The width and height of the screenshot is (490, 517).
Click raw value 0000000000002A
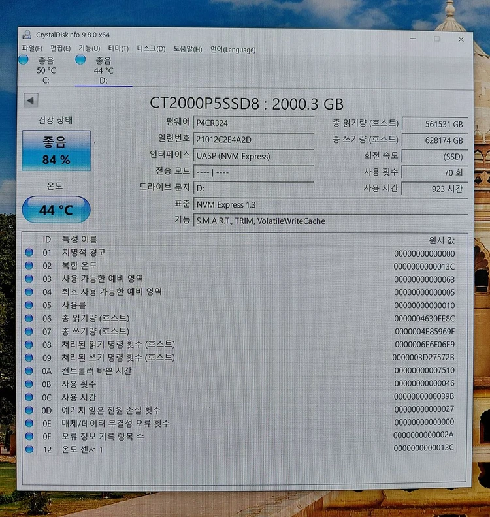423,435
